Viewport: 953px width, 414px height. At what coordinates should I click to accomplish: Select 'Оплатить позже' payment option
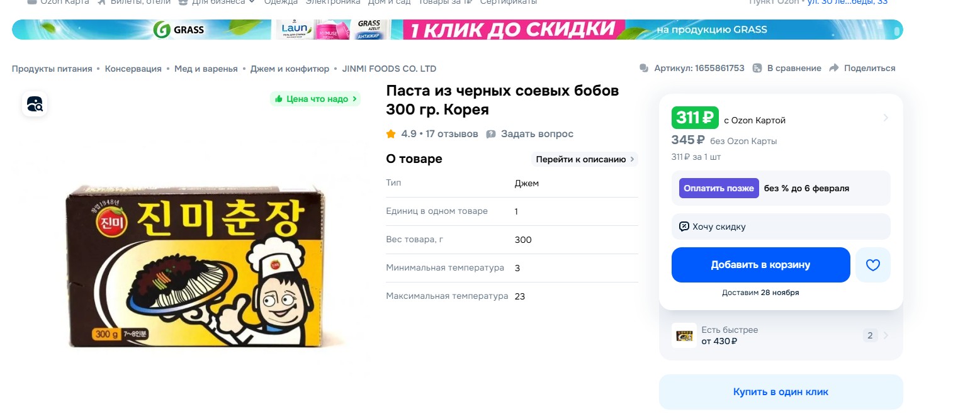coord(719,188)
